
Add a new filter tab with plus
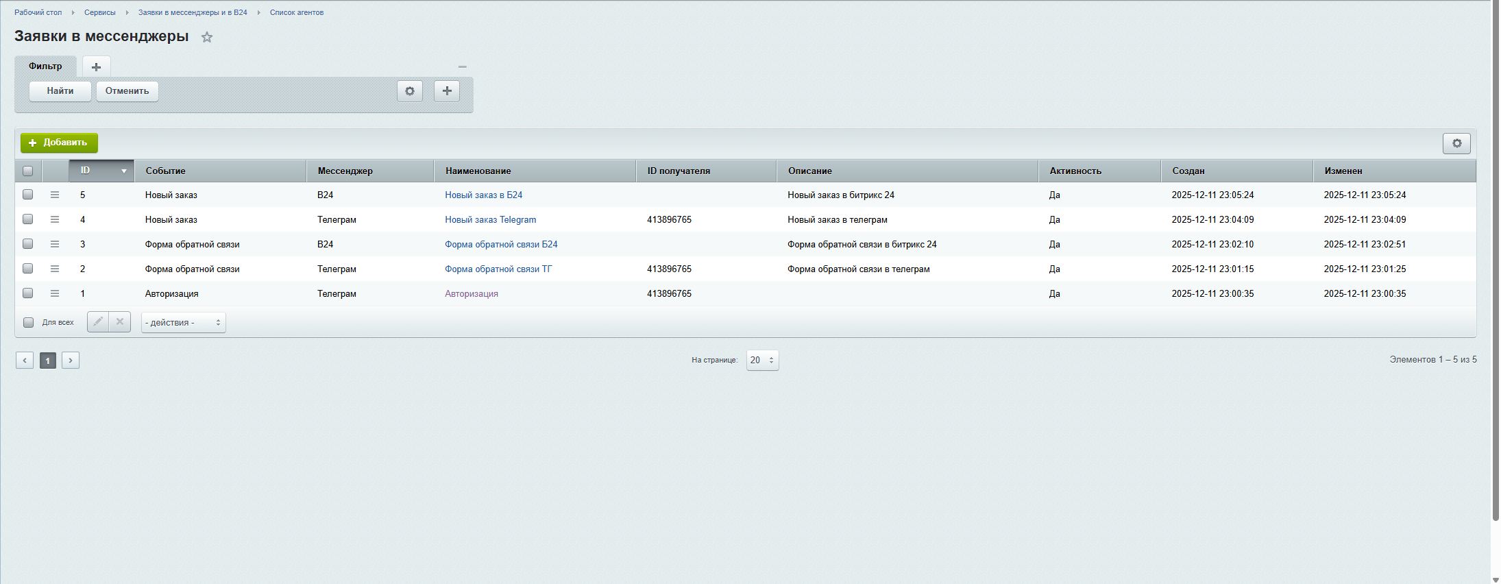coord(96,67)
